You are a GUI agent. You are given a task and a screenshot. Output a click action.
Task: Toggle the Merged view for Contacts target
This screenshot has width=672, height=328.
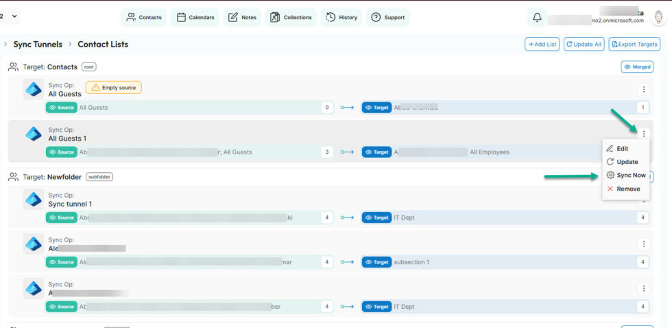tap(637, 67)
